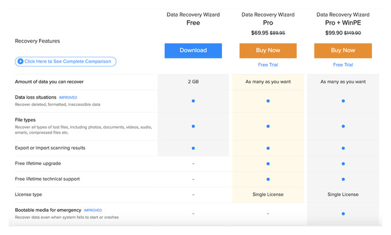Click IMPROVED badge beside Bootable media
Image resolution: width=391 pixels, height=235 pixels.
click(x=93, y=210)
